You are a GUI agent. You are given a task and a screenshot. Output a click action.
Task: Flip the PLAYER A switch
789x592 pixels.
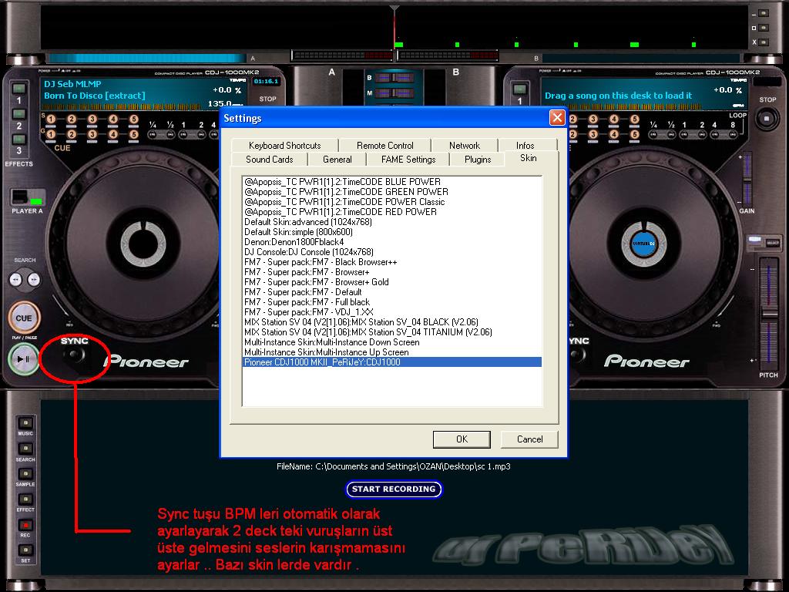(28, 197)
